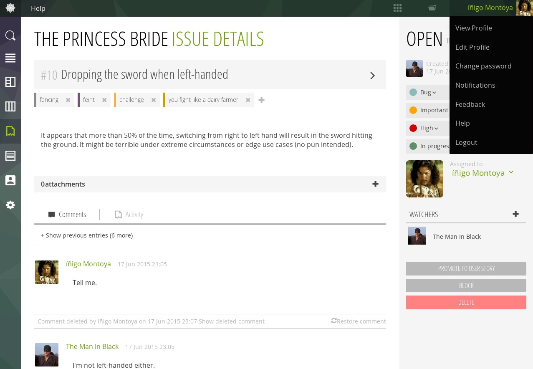Select Change password from user menu
Viewport: 533px width, 369px height.
tap(483, 66)
